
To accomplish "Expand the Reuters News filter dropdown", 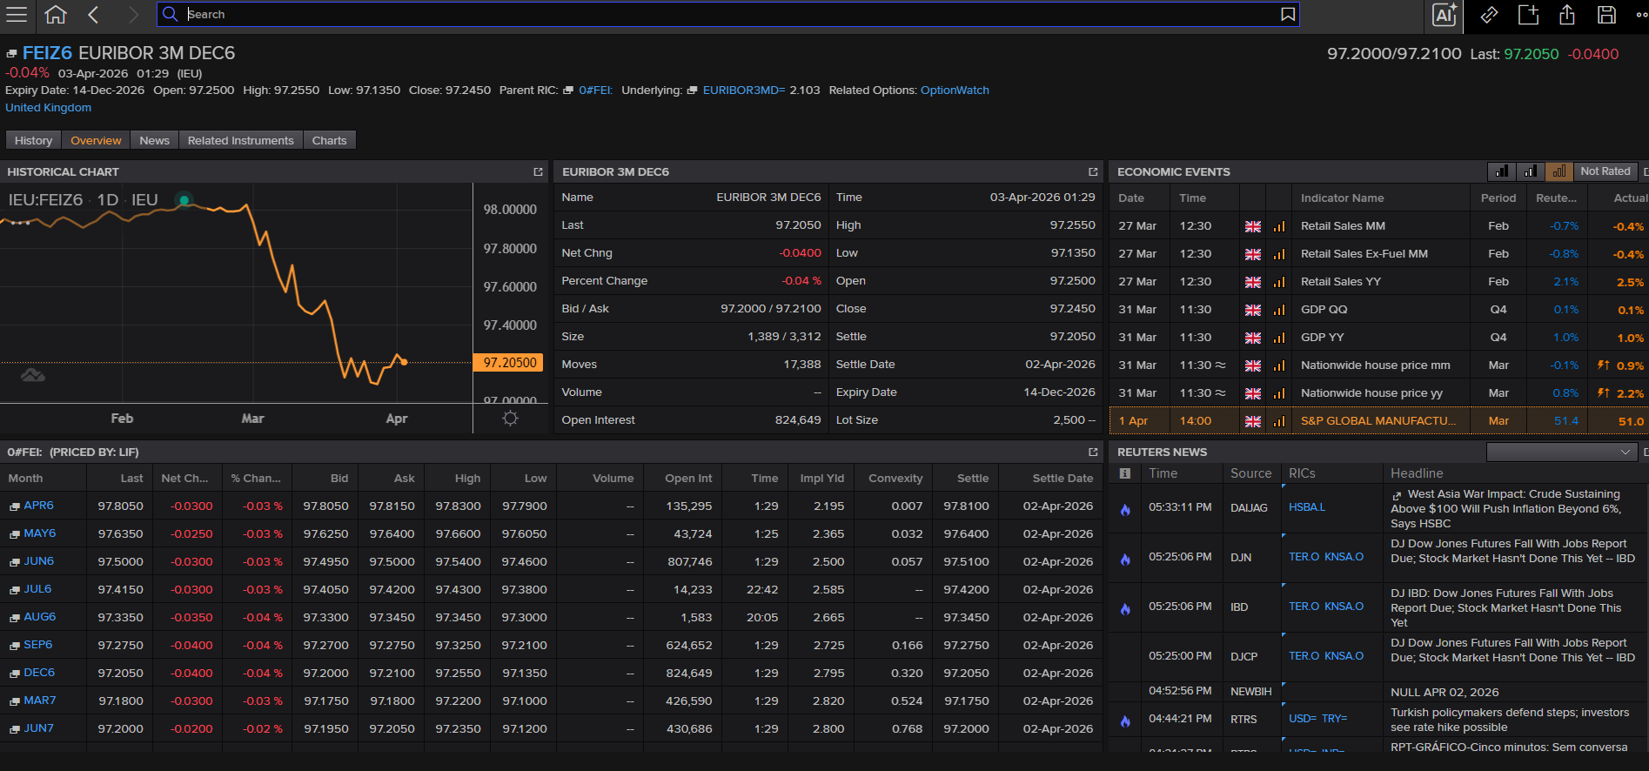I will pyautogui.click(x=1561, y=452).
